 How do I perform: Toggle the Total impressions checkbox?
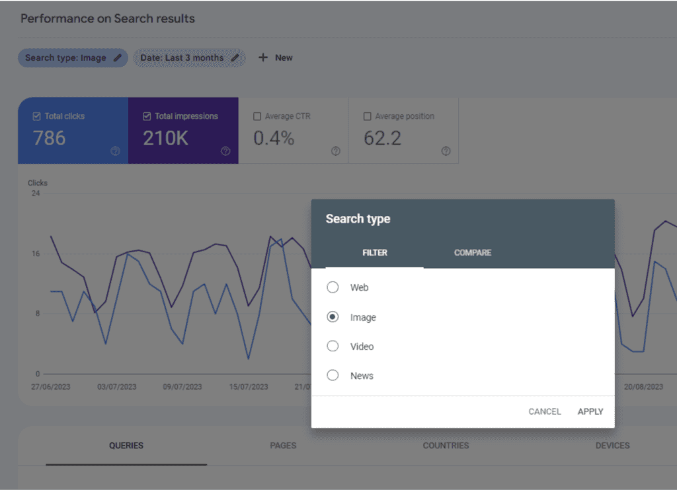[147, 116]
